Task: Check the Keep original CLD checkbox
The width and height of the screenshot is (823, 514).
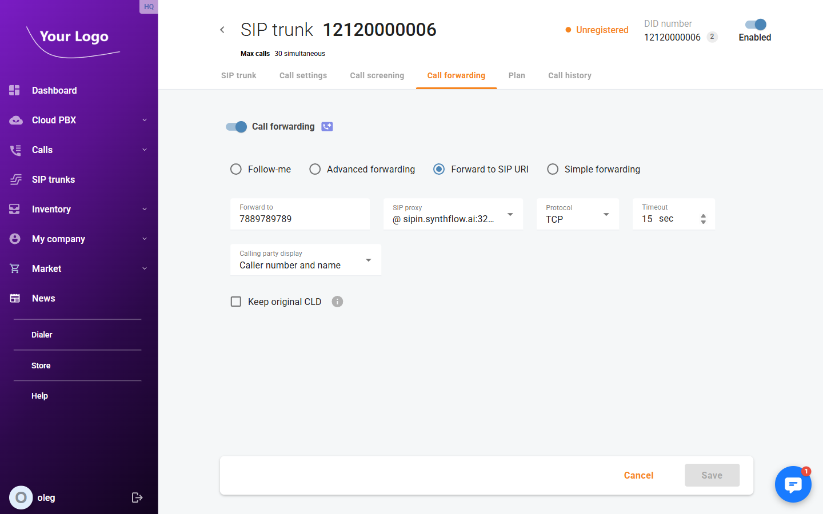Action: pos(236,302)
